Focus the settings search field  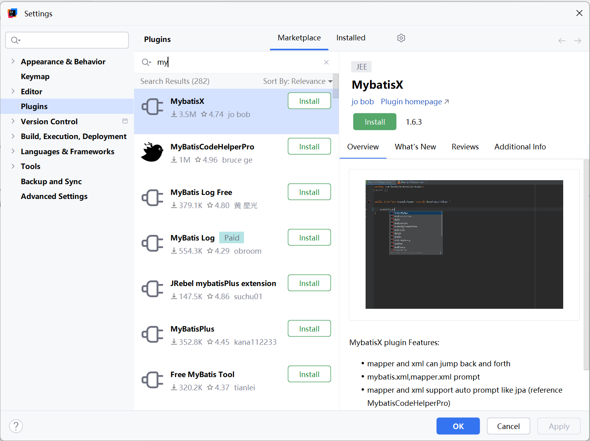pyautogui.click(x=67, y=40)
